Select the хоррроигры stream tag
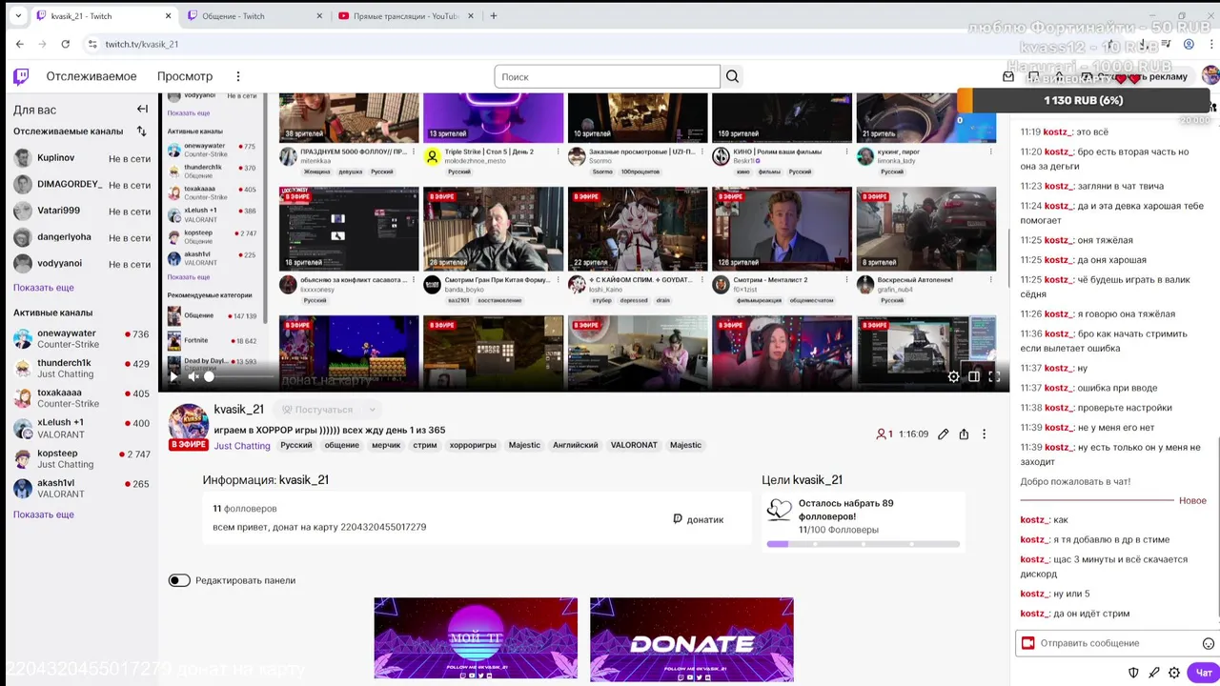 pyautogui.click(x=473, y=445)
